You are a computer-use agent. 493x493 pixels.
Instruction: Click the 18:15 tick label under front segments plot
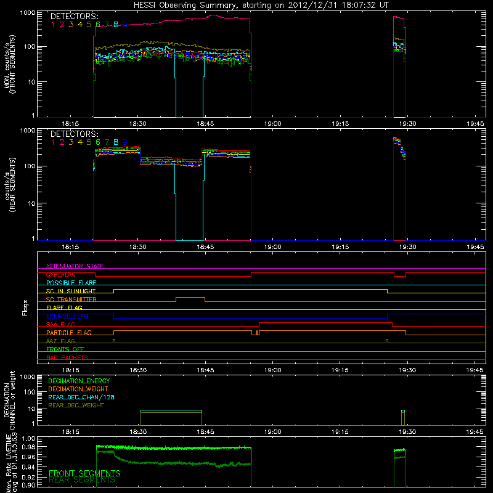70,124
